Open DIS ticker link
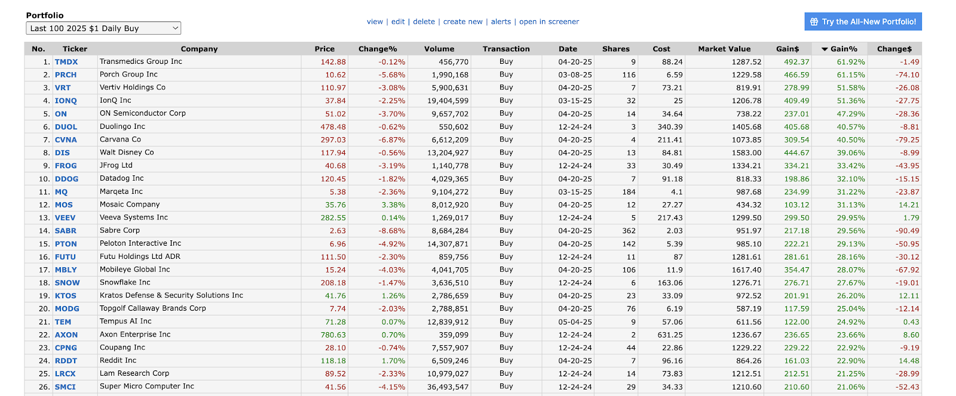 pyautogui.click(x=62, y=153)
